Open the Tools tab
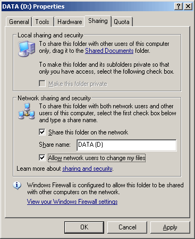 coord(43,22)
